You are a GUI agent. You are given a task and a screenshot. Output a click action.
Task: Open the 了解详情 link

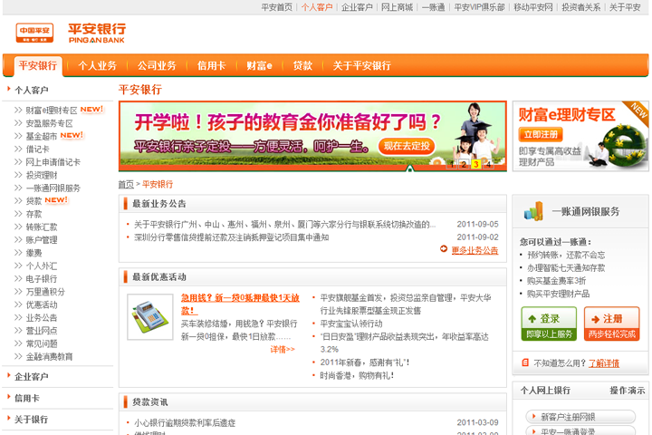click(604, 363)
